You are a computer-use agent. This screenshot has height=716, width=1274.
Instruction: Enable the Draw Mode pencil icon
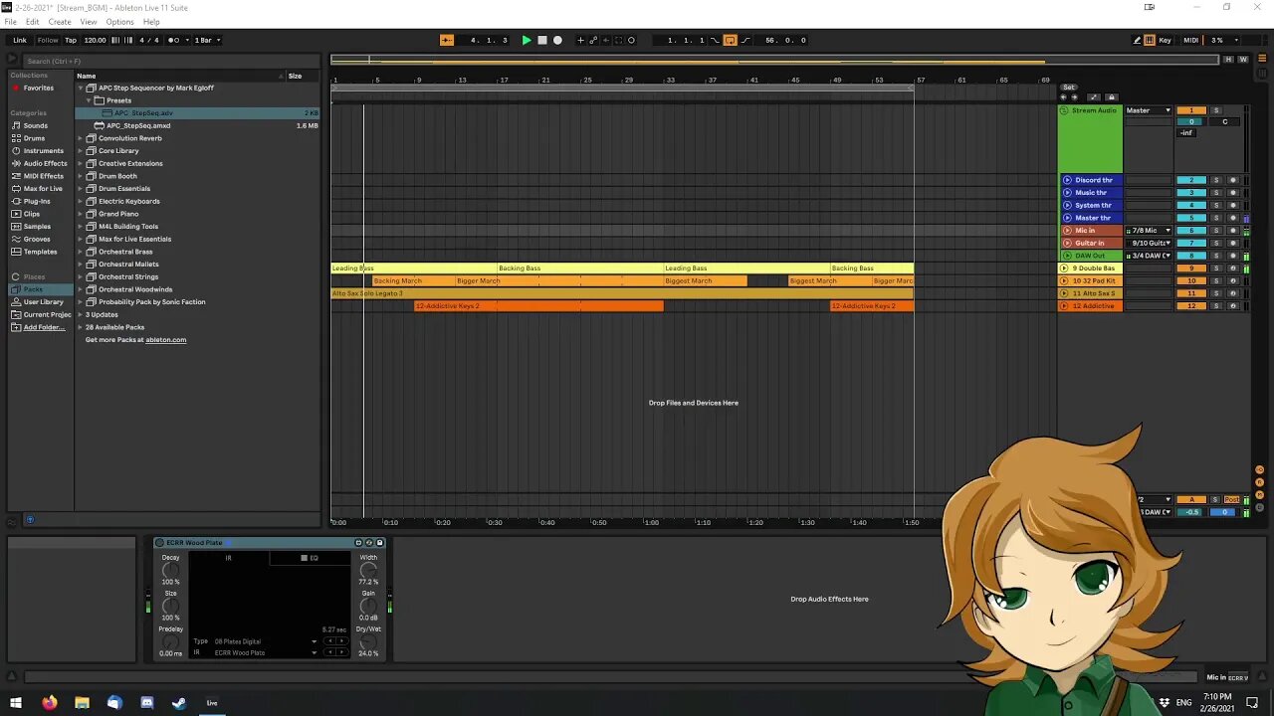pos(1138,40)
